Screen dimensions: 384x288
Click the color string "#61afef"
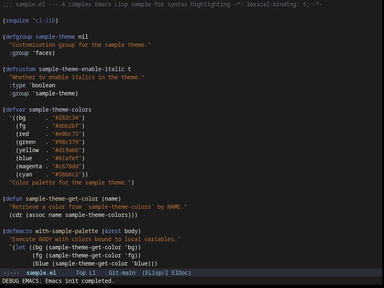[x=67, y=158]
